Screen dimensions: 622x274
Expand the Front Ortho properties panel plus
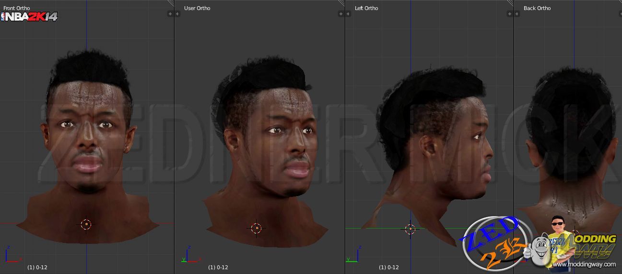click(x=170, y=14)
